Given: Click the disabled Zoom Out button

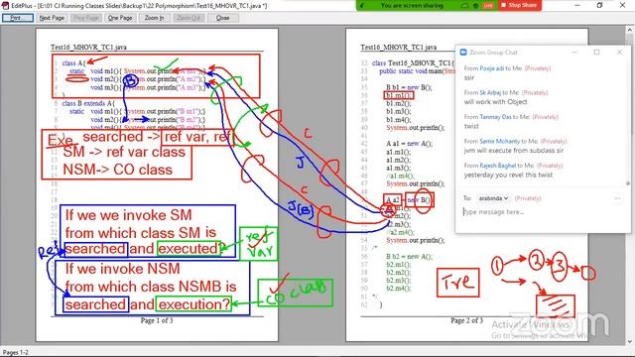Looking at the screenshot, I should (189, 18).
